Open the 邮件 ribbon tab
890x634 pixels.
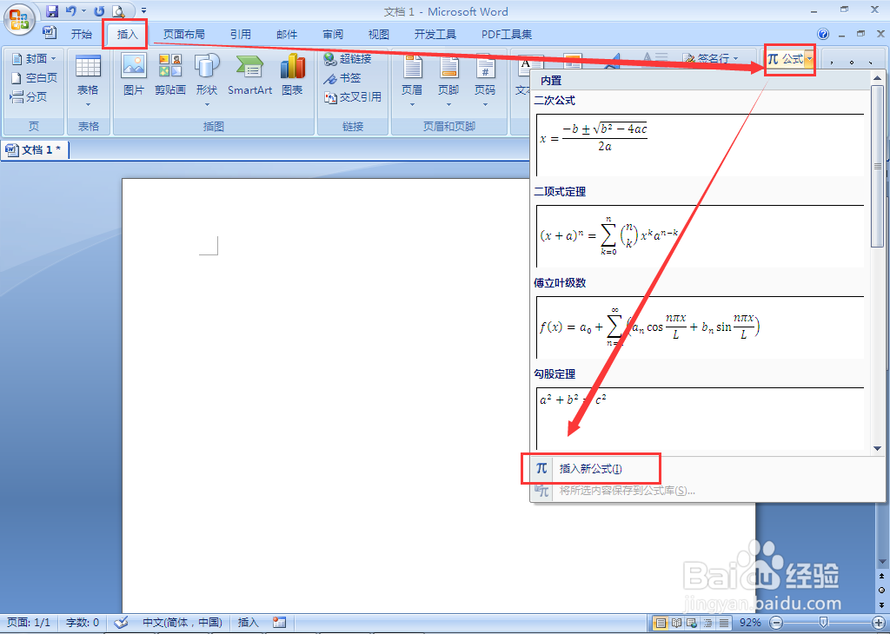(x=287, y=35)
